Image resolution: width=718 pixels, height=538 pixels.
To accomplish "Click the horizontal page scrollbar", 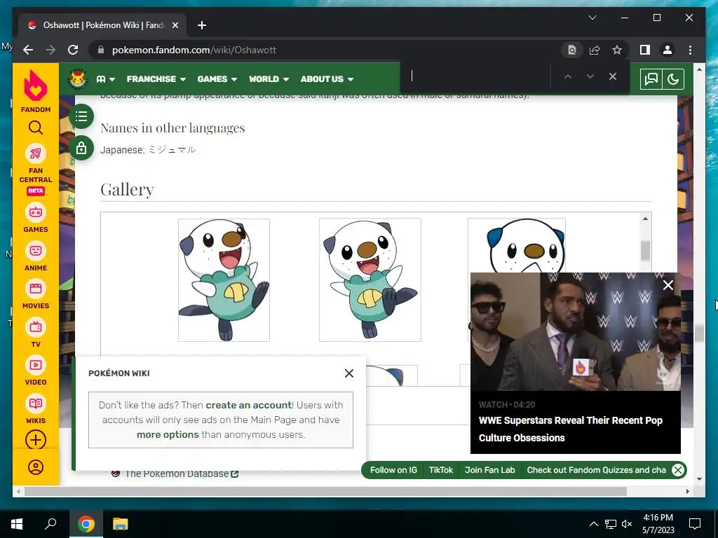I will [x=325, y=491].
